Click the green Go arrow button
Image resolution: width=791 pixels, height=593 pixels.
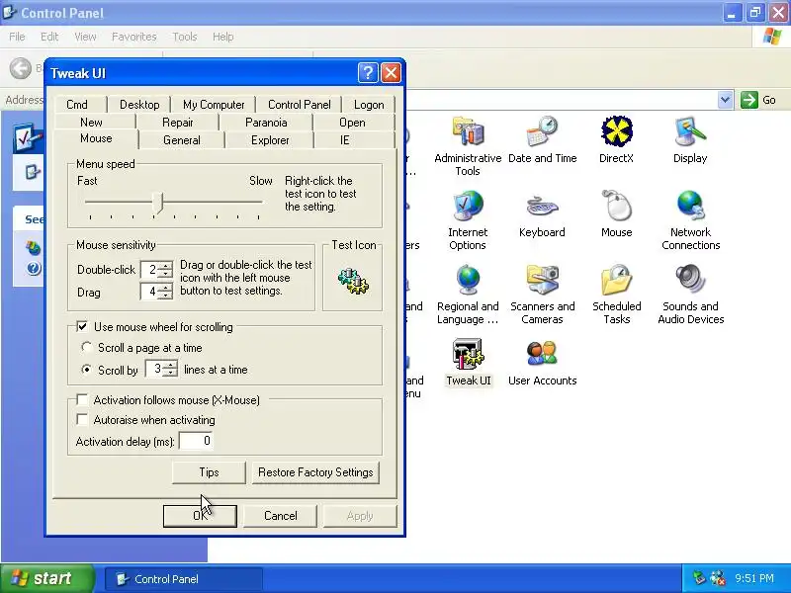pos(749,100)
